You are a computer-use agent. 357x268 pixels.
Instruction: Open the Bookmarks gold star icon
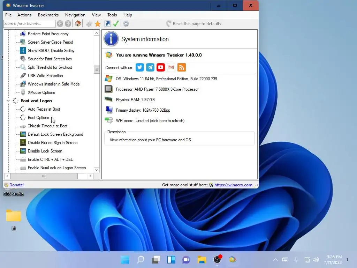(x=98, y=24)
